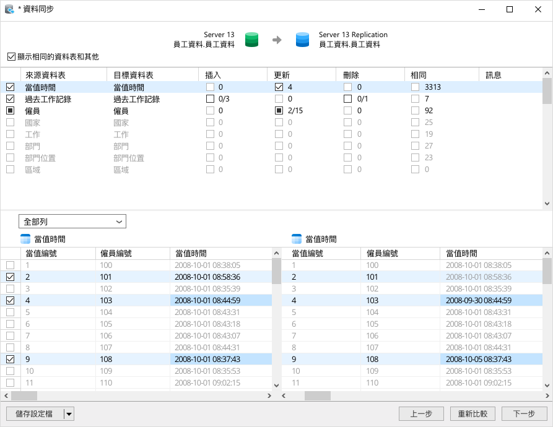Check the 部門 row checkbox
This screenshot has width=553, height=427.
11,146
